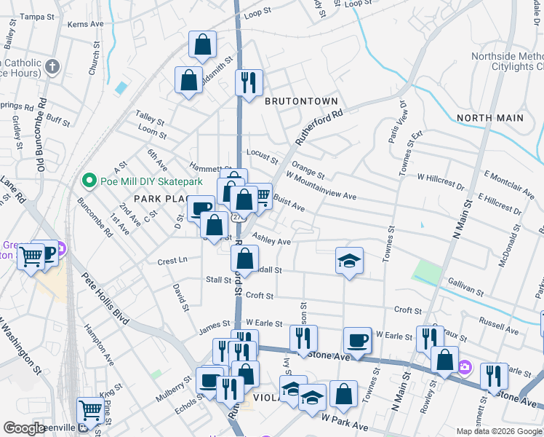Click the Gallivan St label
Screen dimensions: 544x437
465,287
